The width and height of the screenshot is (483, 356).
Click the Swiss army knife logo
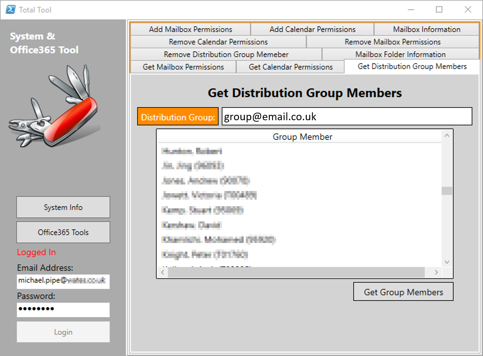pos(54,107)
